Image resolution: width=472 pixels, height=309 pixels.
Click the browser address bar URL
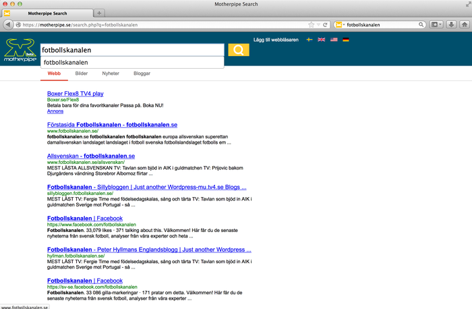pos(80,25)
